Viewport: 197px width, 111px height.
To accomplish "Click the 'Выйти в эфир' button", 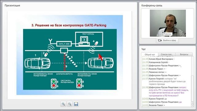I will tap(167, 40).
